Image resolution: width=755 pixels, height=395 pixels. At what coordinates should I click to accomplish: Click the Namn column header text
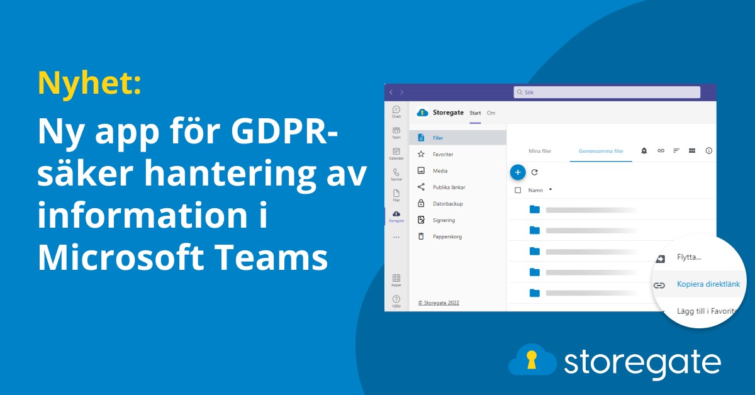click(x=535, y=189)
